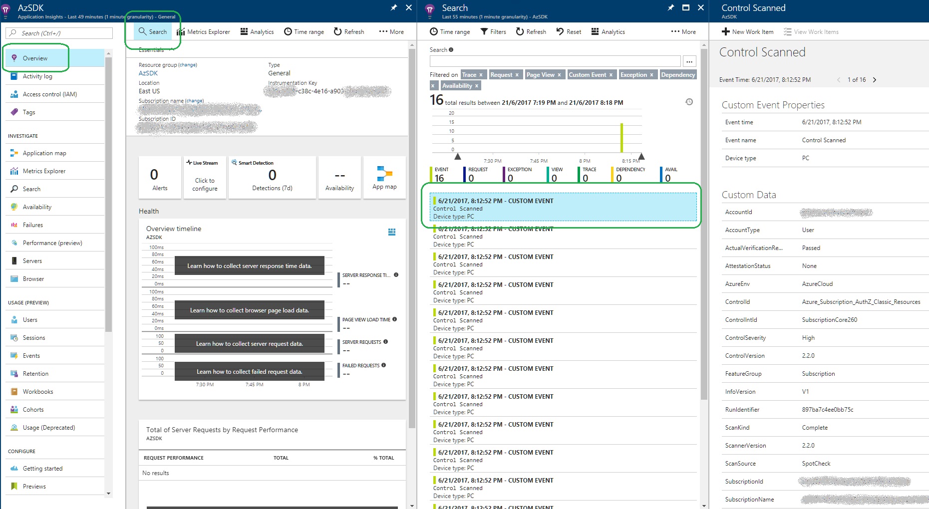Click the Usage (Deprecated) icon
The height and width of the screenshot is (509, 929).
14,428
